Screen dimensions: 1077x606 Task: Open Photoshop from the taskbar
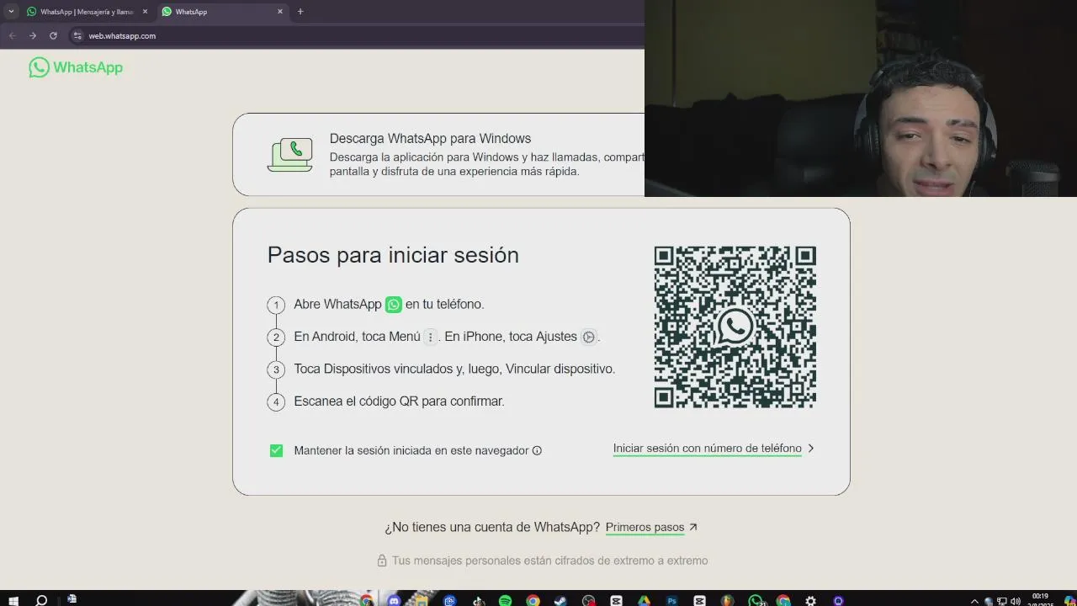671,600
